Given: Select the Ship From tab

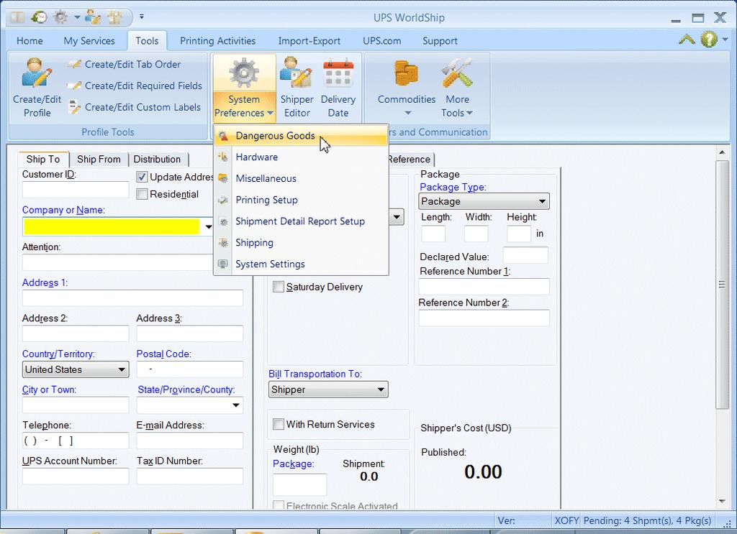Looking at the screenshot, I should pos(99,159).
